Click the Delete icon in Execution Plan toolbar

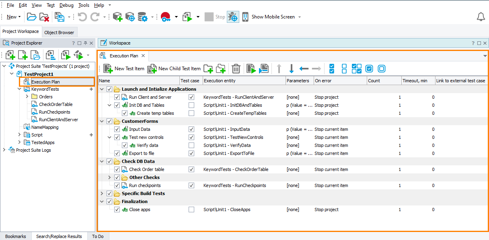point(236,68)
